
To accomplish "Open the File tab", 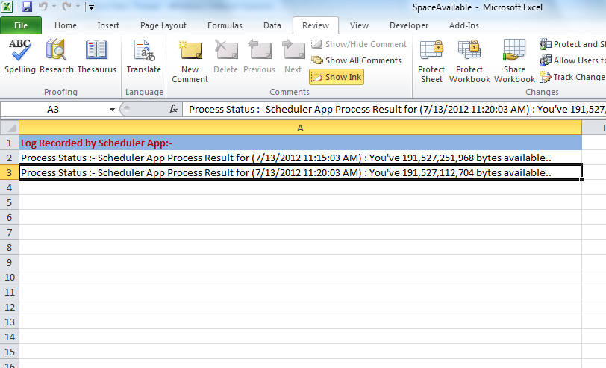I will click(21, 25).
